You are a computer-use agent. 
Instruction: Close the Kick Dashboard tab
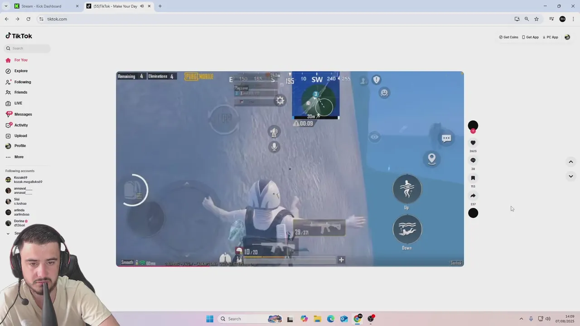click(x=77, y=6)
